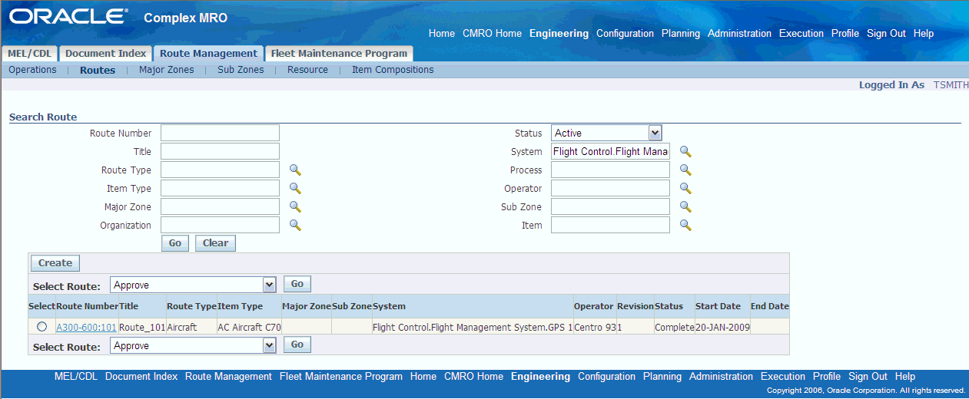Go to Operations subtab
The image size is (969, 399).
tap(32, 70)
